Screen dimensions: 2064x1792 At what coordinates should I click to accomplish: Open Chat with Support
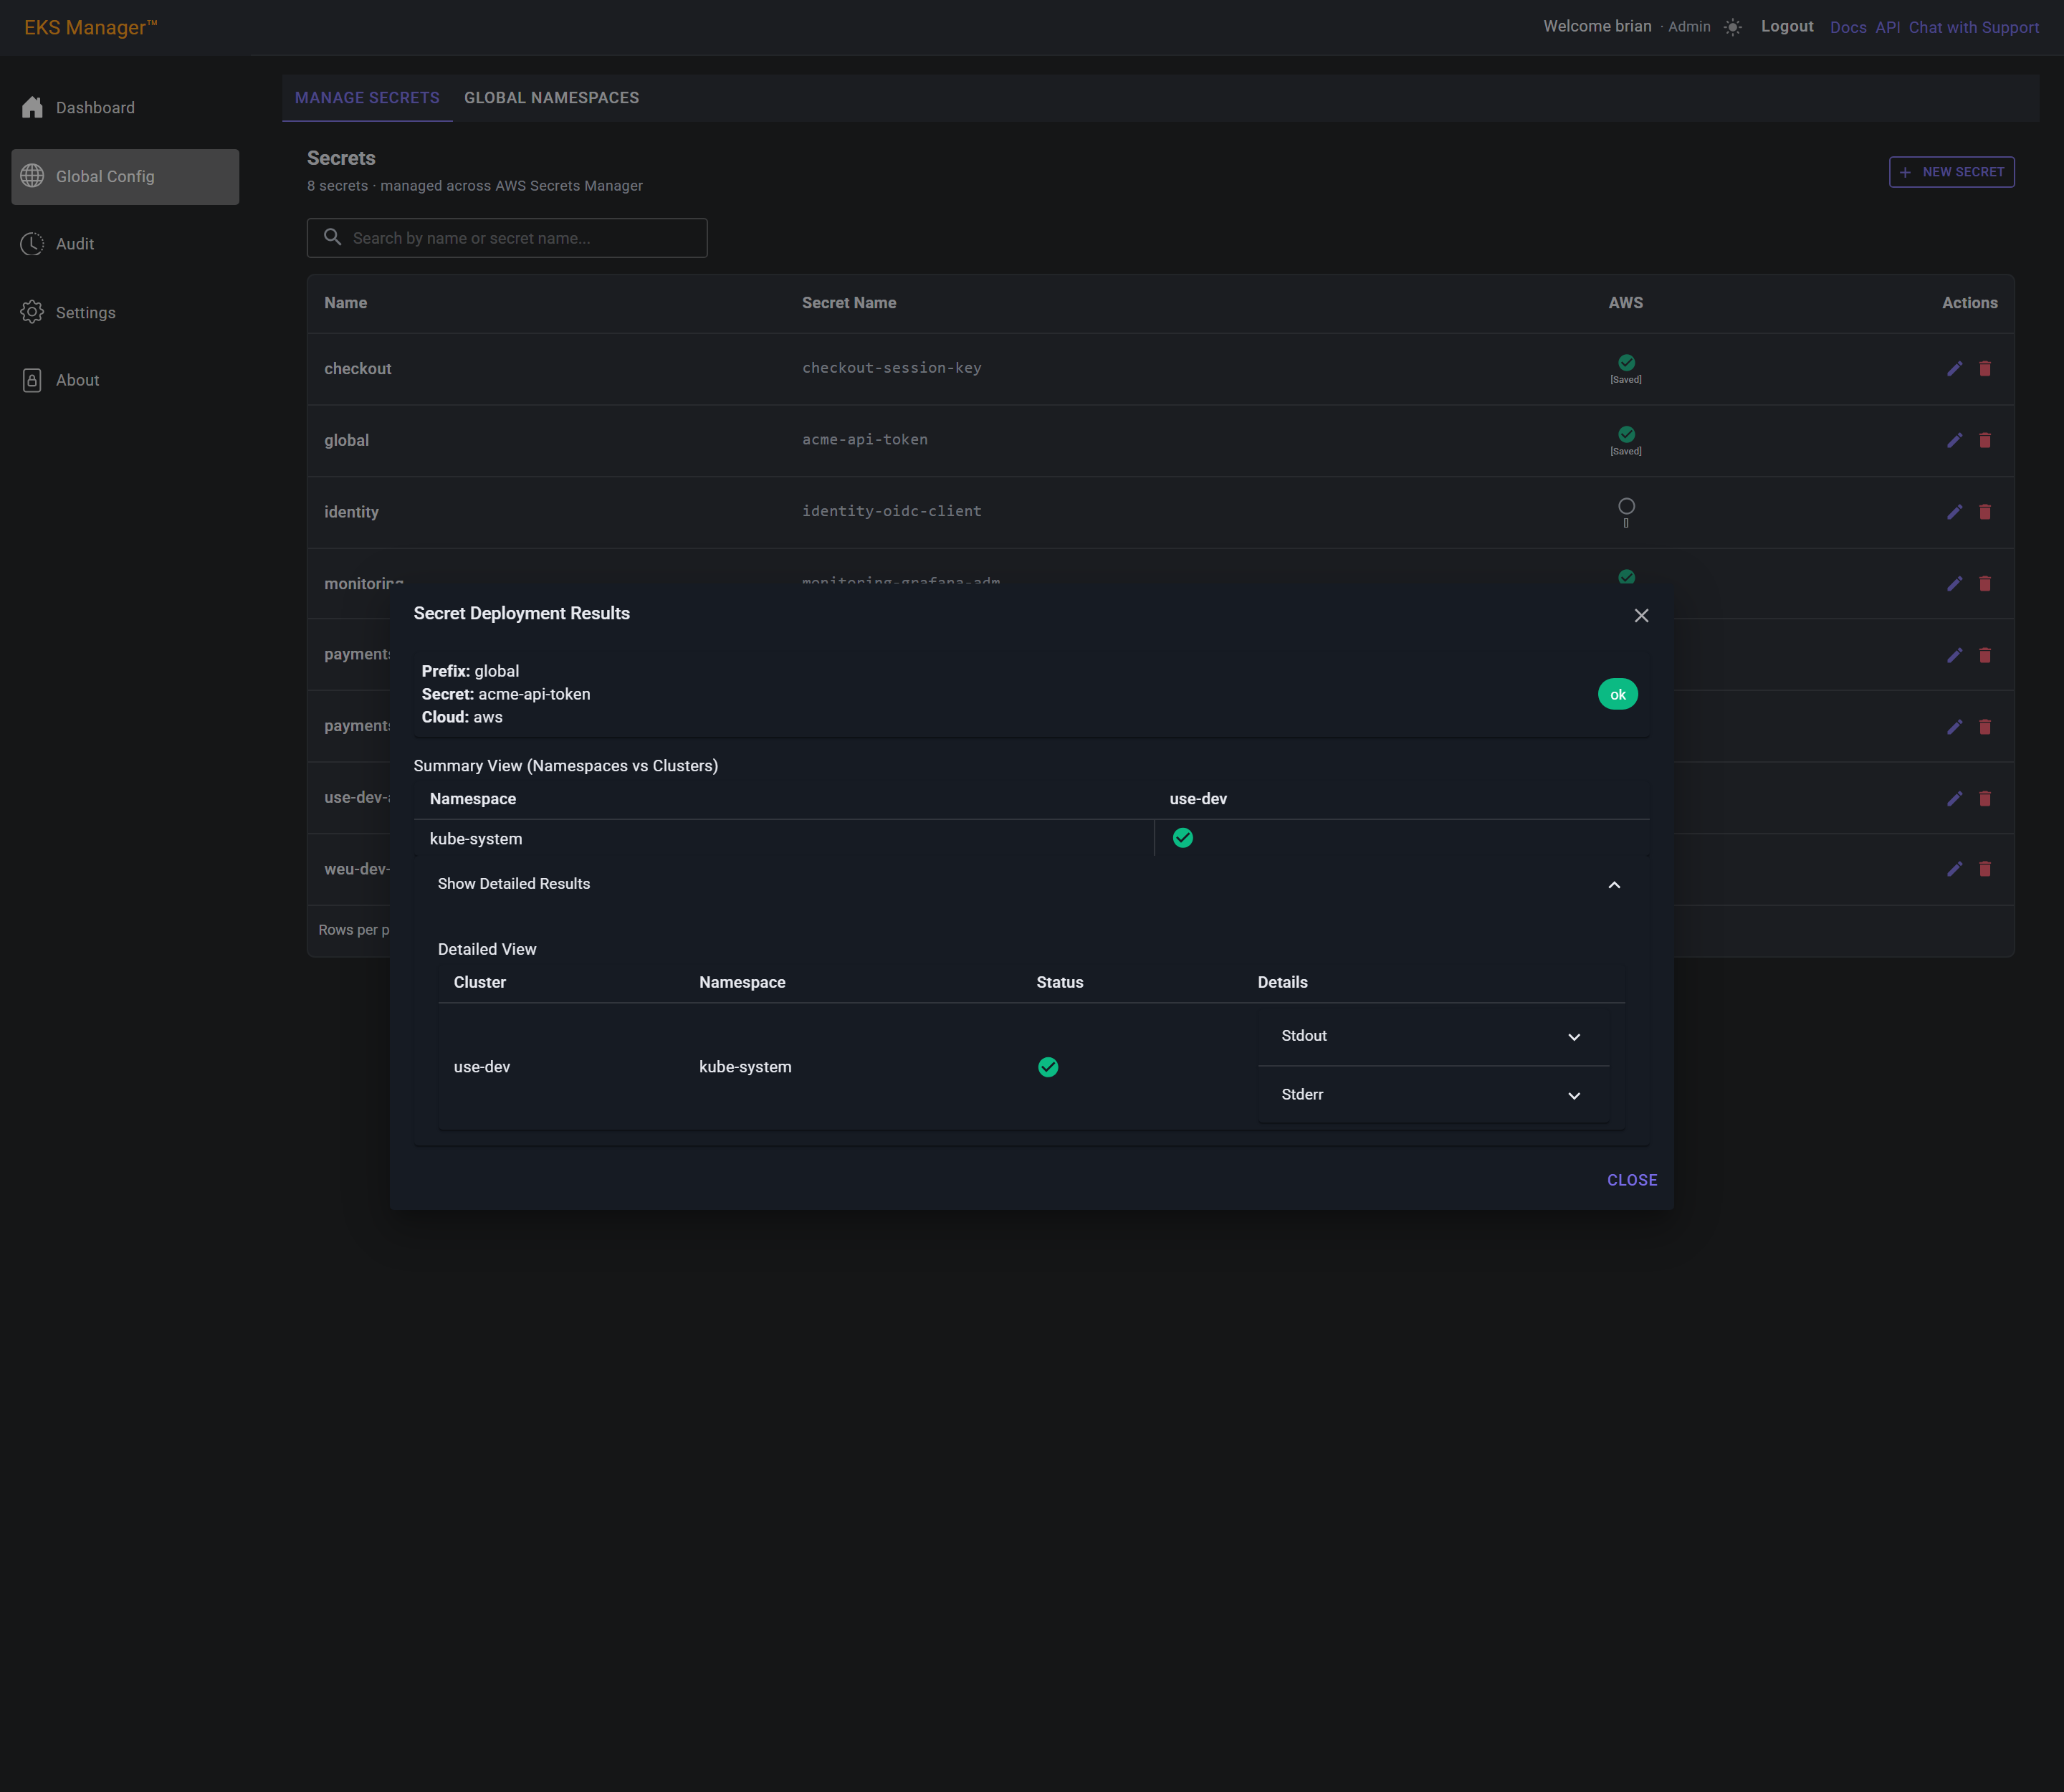tap(1973, 28)
